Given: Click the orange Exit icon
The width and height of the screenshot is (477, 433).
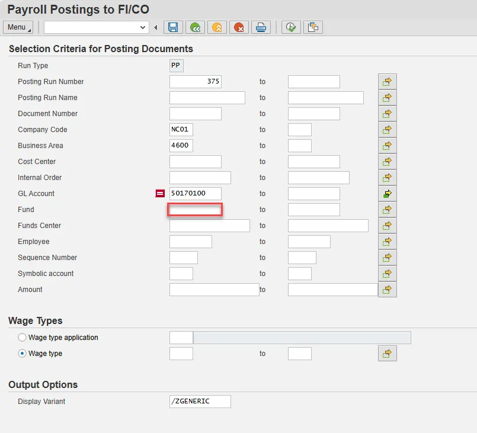Looking at the screenshot, I should [217, 27].
